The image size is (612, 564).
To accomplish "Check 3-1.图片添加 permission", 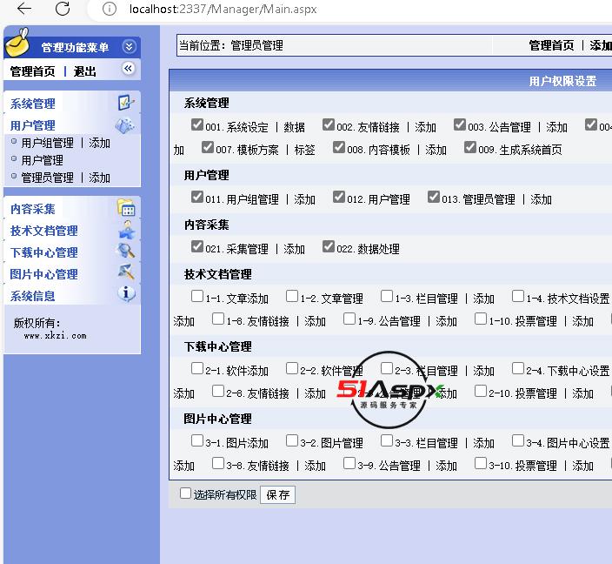I will pos(197,440).
